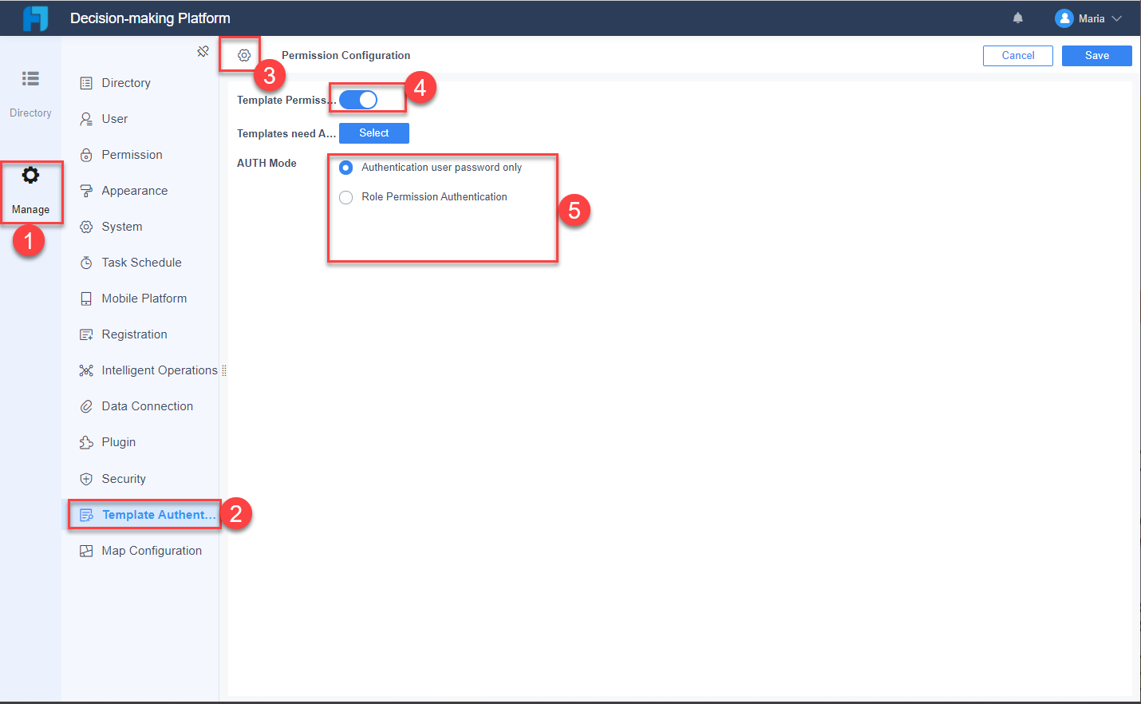Choose Role Permission Authentication mode

345,197
